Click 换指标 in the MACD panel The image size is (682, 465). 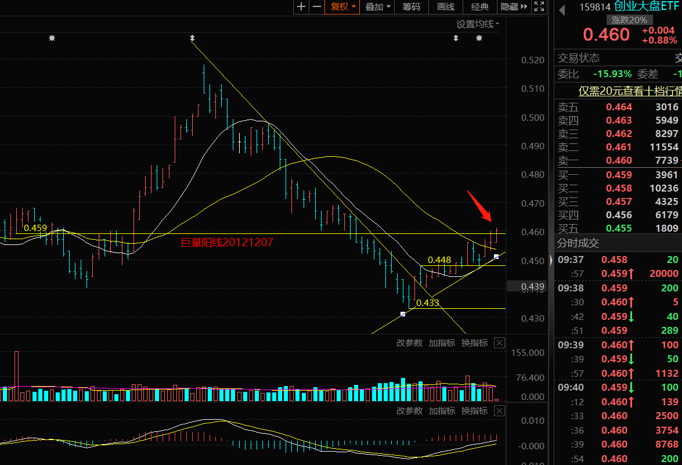pos(474,411)
